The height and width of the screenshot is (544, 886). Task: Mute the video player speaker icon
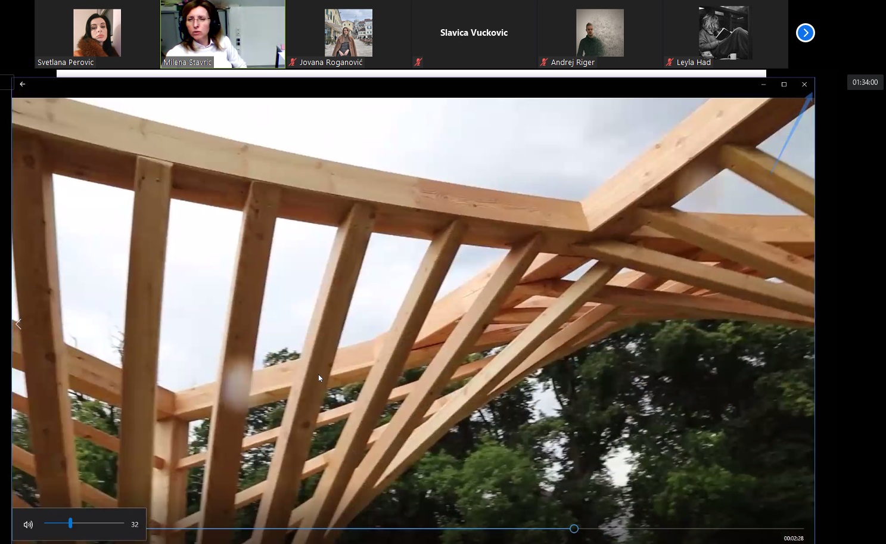tap(28, 524)
